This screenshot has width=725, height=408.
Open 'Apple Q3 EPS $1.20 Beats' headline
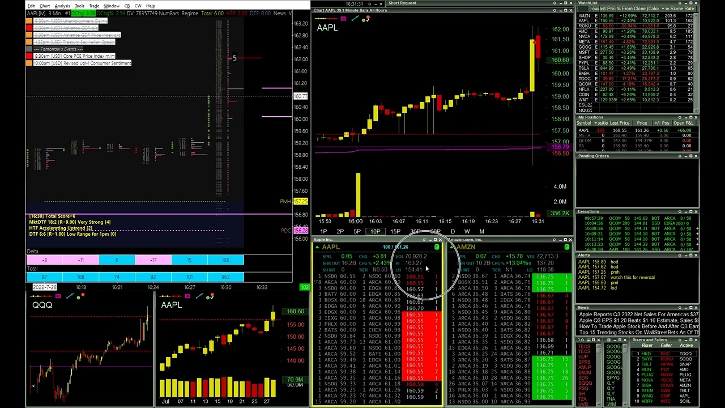tap(638, 321)
